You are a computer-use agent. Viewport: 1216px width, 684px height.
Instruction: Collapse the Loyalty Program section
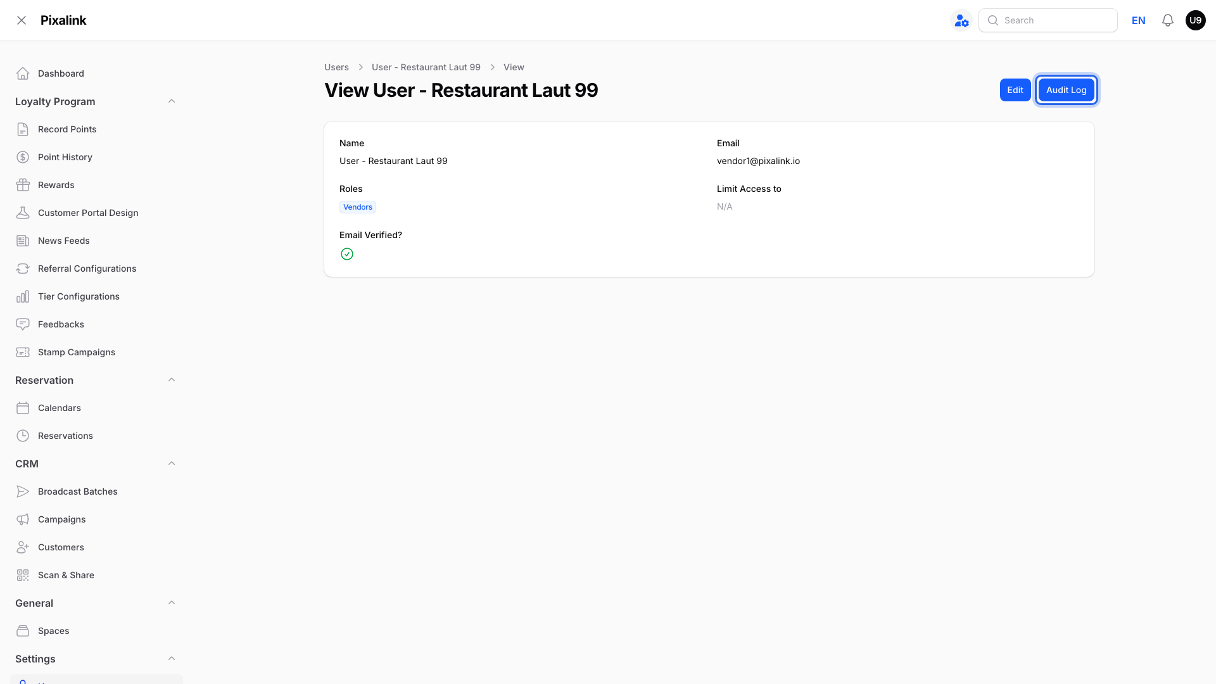tap(172, 101)
